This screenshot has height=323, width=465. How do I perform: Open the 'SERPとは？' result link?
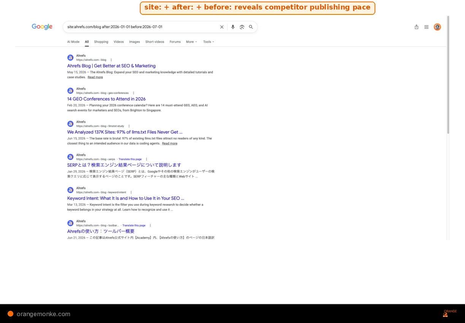(124, 165)
